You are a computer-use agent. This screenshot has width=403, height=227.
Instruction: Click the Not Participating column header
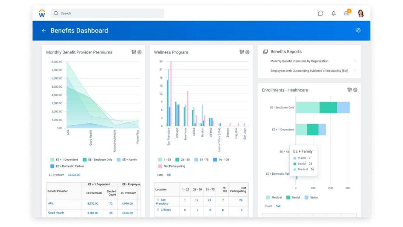(238, 189)
